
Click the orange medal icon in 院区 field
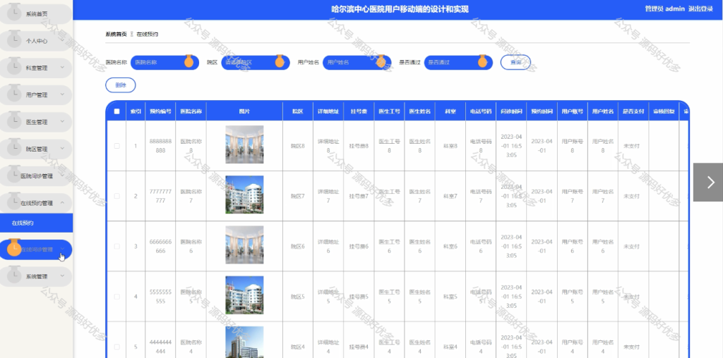280,61
